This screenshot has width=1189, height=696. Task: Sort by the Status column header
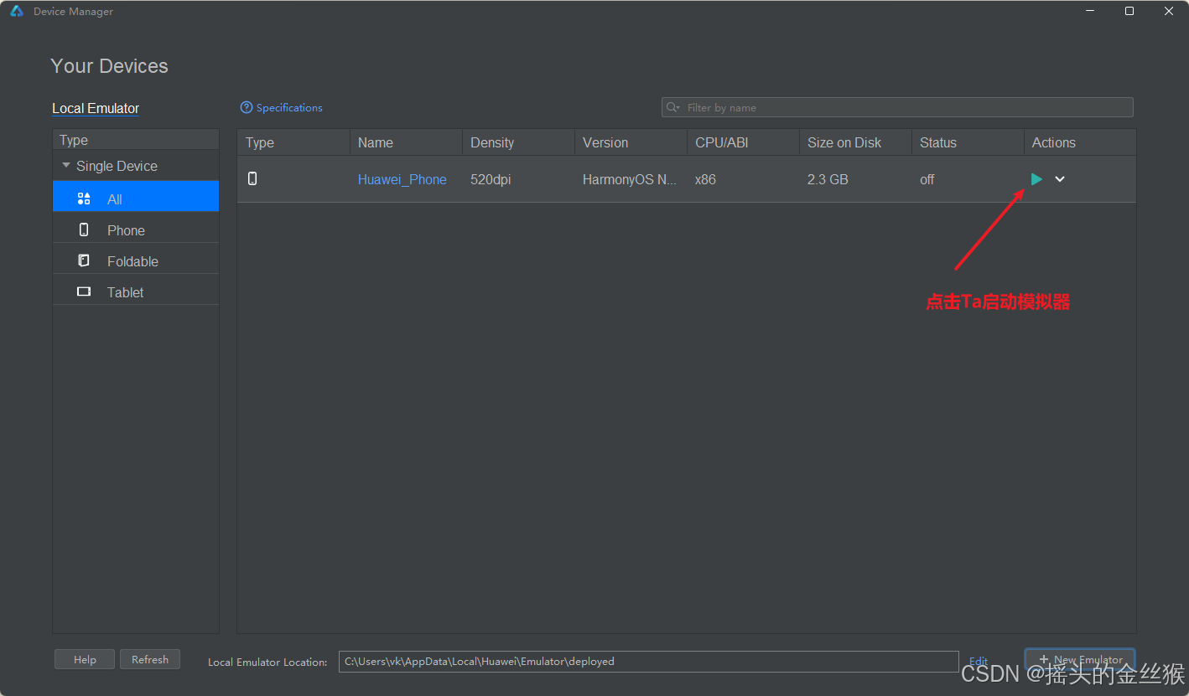pos(968,142)
